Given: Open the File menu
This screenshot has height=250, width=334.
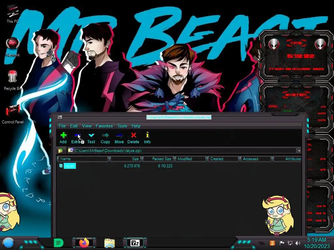Looking at the screenshot, I should [x=62, y=126].
